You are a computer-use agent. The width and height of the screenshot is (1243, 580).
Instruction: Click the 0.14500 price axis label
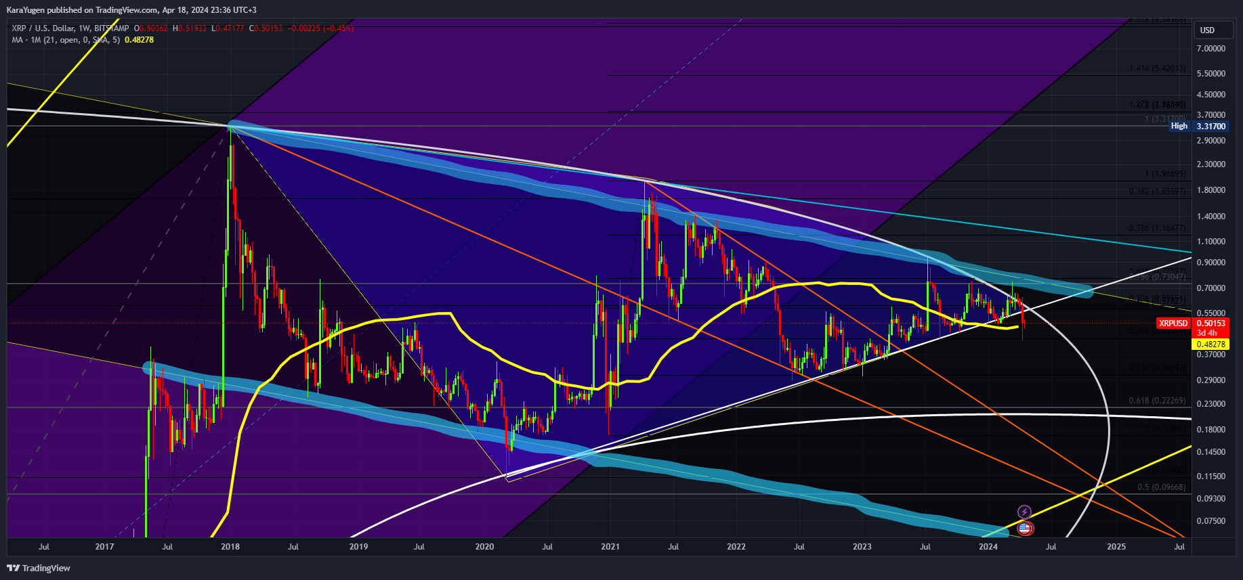pos(1211,452)
